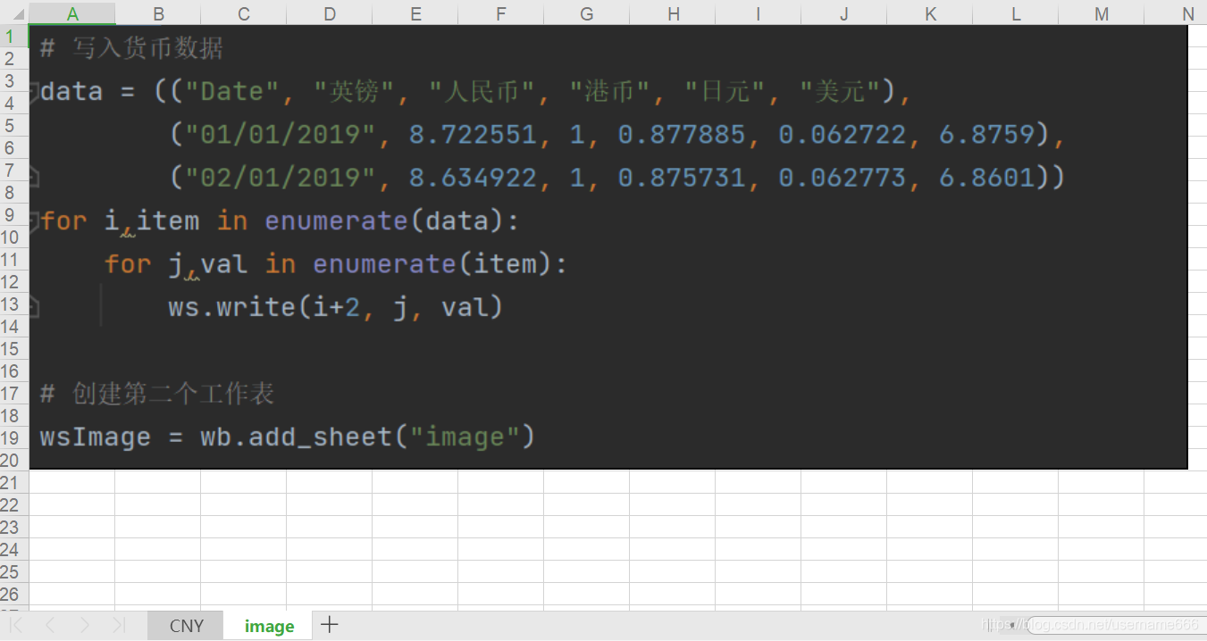Jump to the last sheet navigation icon
Viewport: 1207px width, 641px height.
point(117,625)
